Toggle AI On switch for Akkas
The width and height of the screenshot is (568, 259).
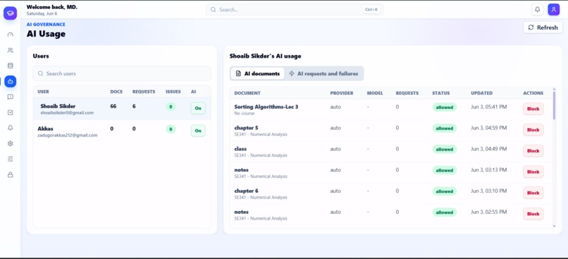(198, 131)
